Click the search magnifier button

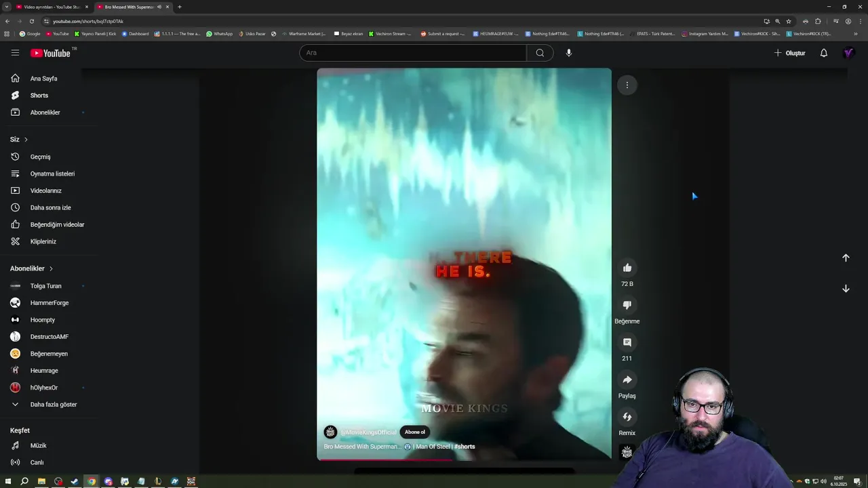point(540,53)
